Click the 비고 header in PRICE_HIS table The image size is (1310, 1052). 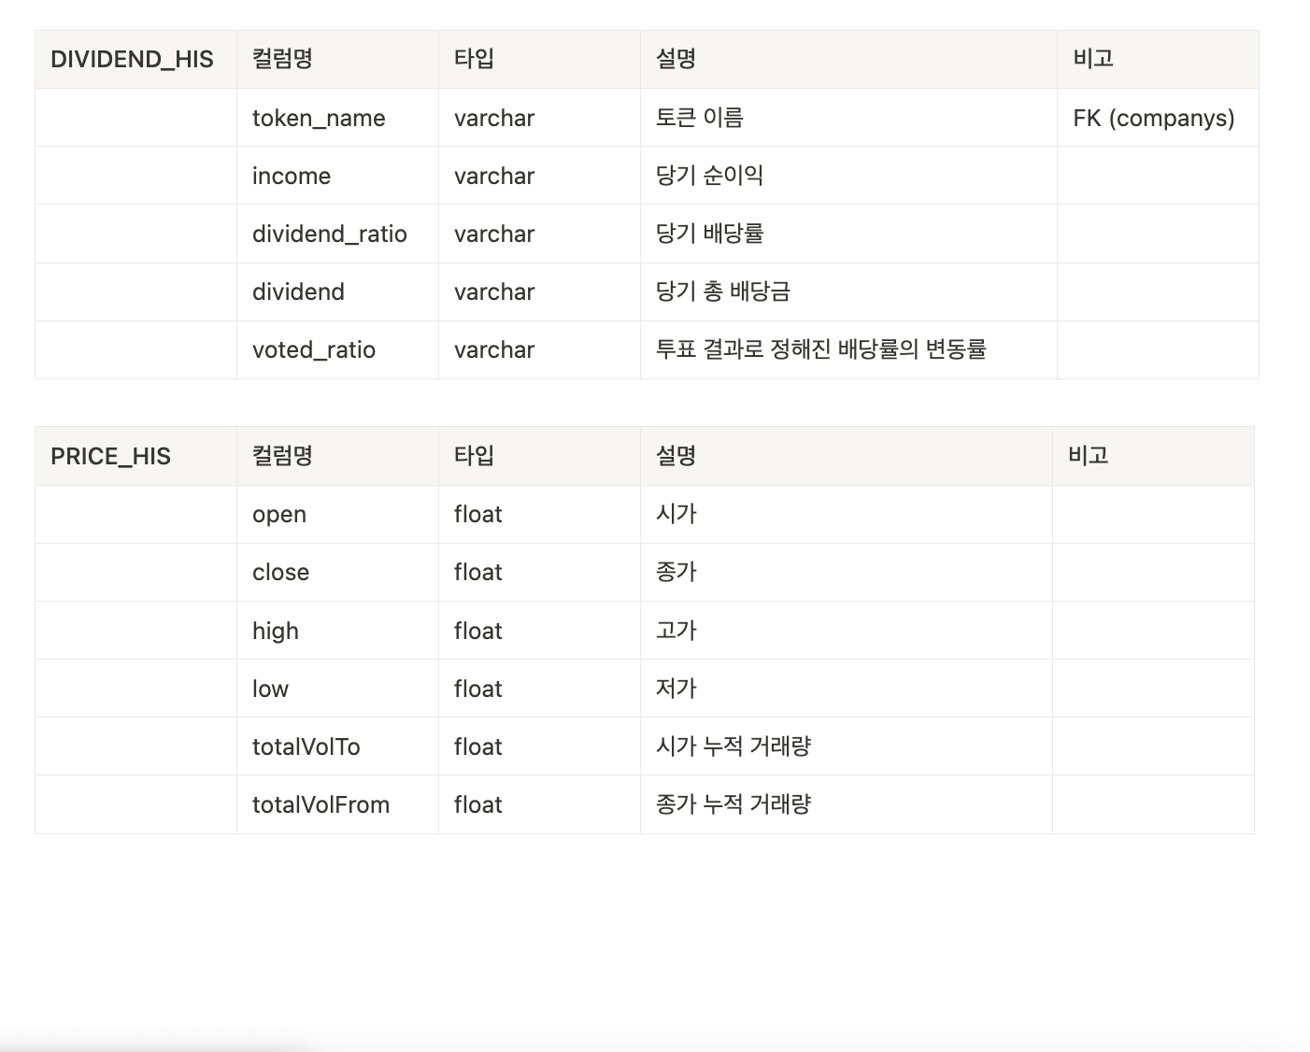pyautogui.click(x=1153, y=456)
